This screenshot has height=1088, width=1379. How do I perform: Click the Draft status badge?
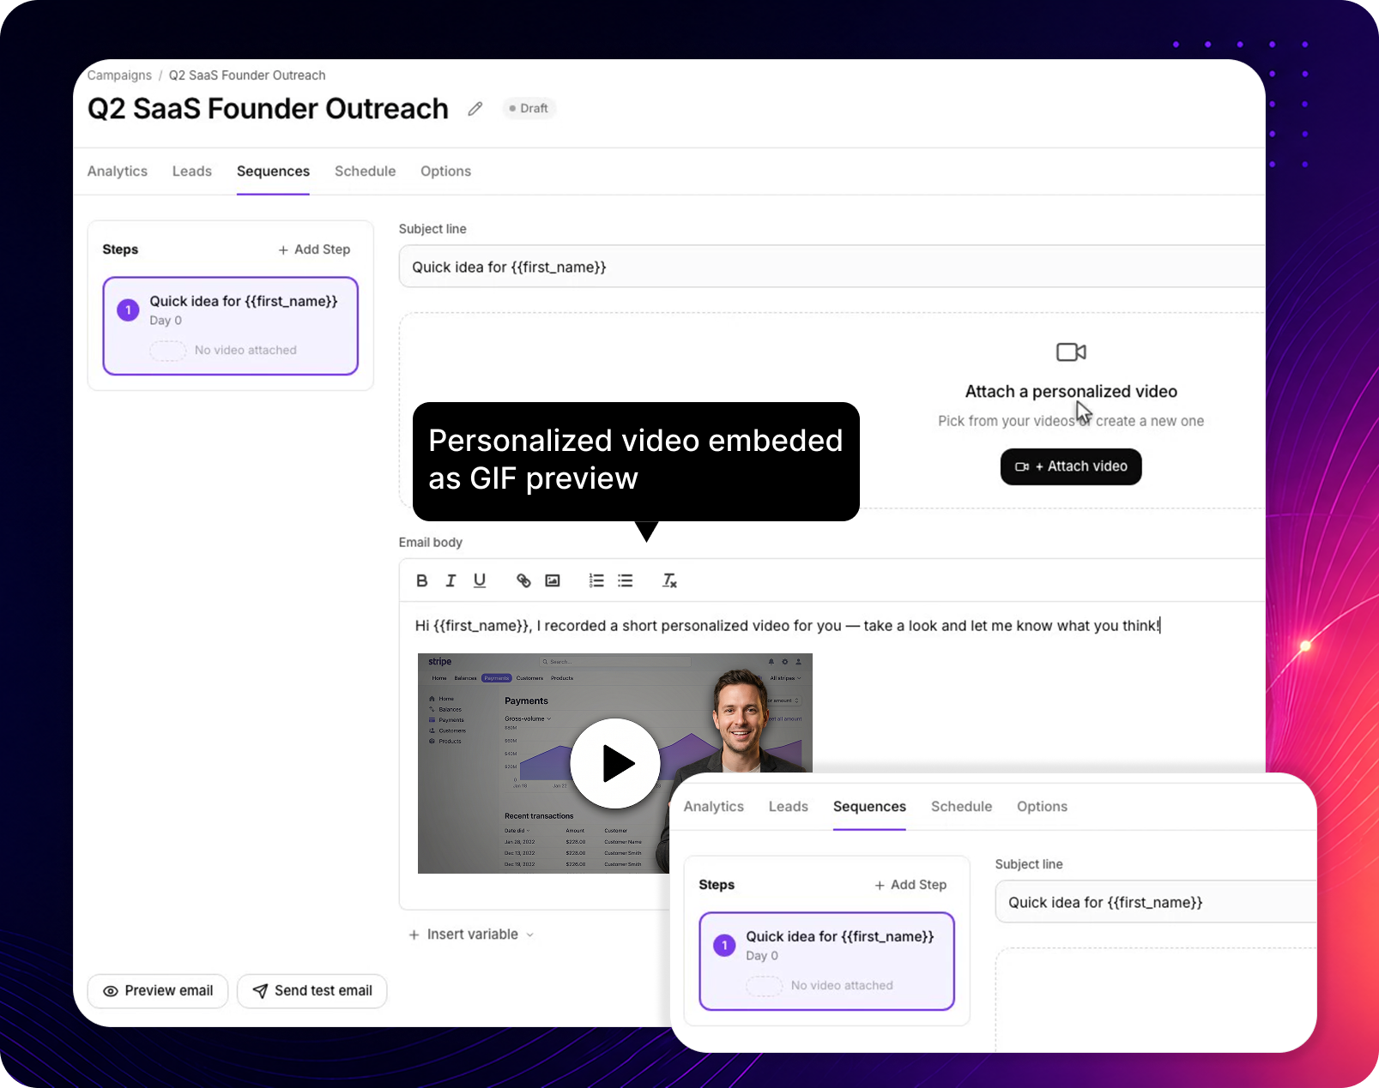click(529, 108)
